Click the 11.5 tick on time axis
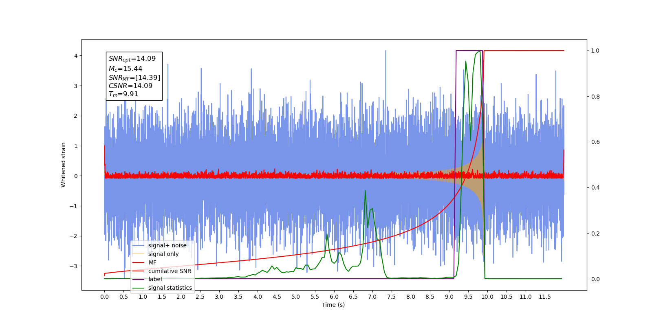 click(545, 297)
